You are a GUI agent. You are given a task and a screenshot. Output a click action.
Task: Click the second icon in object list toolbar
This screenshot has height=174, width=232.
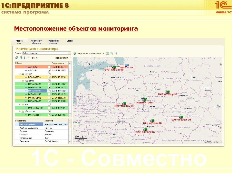pos(21,58)
